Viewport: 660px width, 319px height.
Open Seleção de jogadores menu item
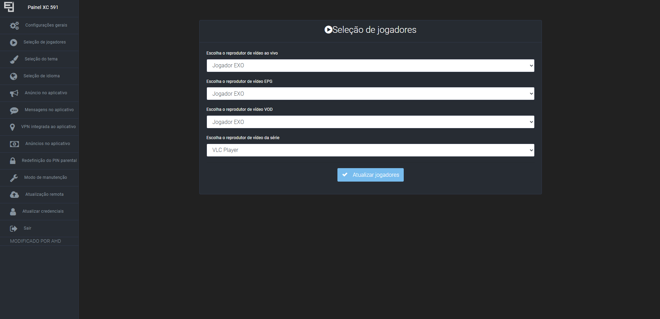point(45,42)
